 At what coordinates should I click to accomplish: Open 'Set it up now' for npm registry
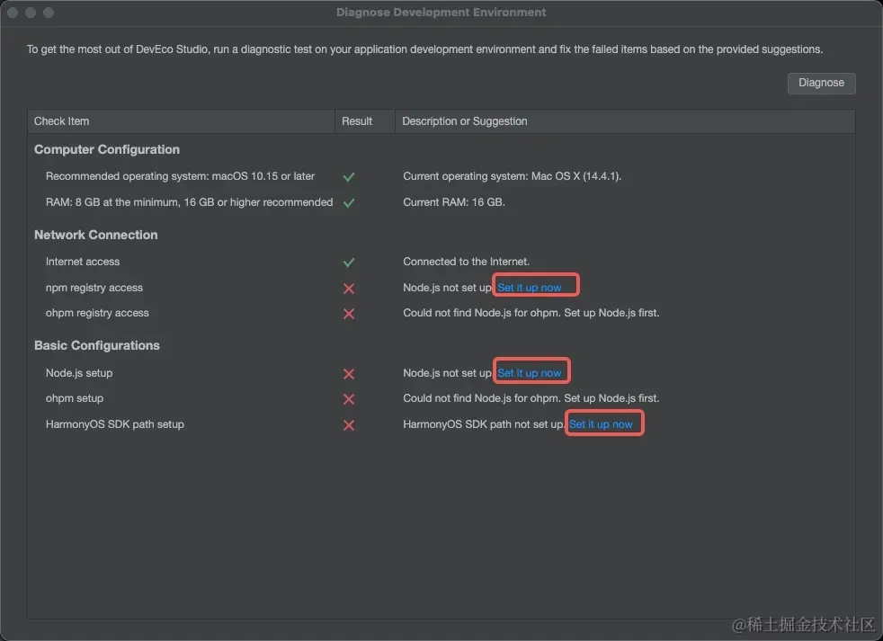pyautogui.click(x=530, y=288)
